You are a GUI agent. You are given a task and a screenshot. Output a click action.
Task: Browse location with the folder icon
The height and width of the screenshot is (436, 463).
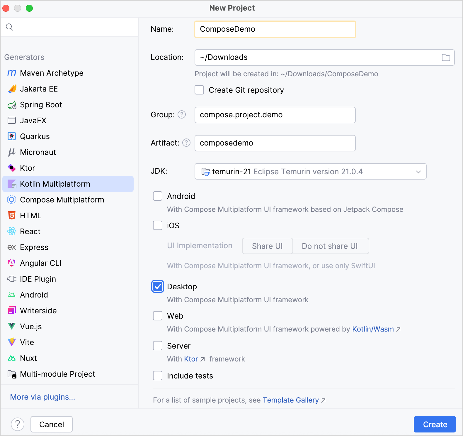click(446, 58)
